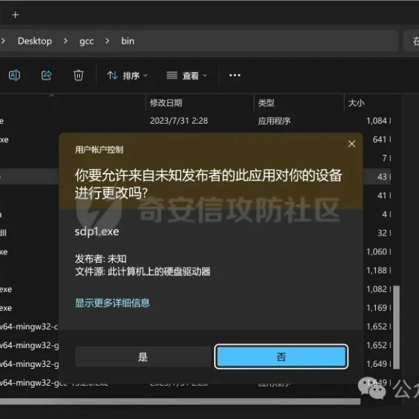Screen dimensions: 419x419
Task: Click the new tab plus icon
Action: point(15,15)
